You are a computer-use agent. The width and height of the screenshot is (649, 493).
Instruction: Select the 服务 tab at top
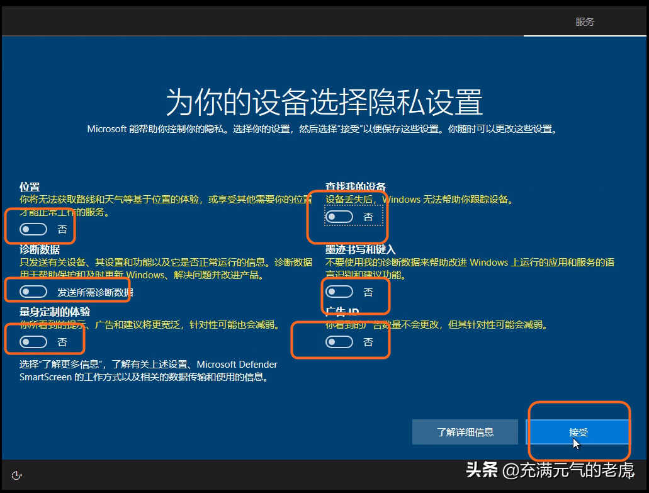click(585, 21)
